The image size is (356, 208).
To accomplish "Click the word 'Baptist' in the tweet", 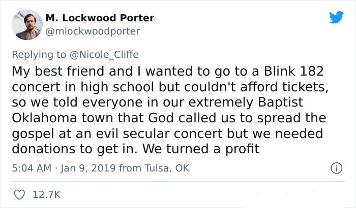I will [x=280, y=102].
